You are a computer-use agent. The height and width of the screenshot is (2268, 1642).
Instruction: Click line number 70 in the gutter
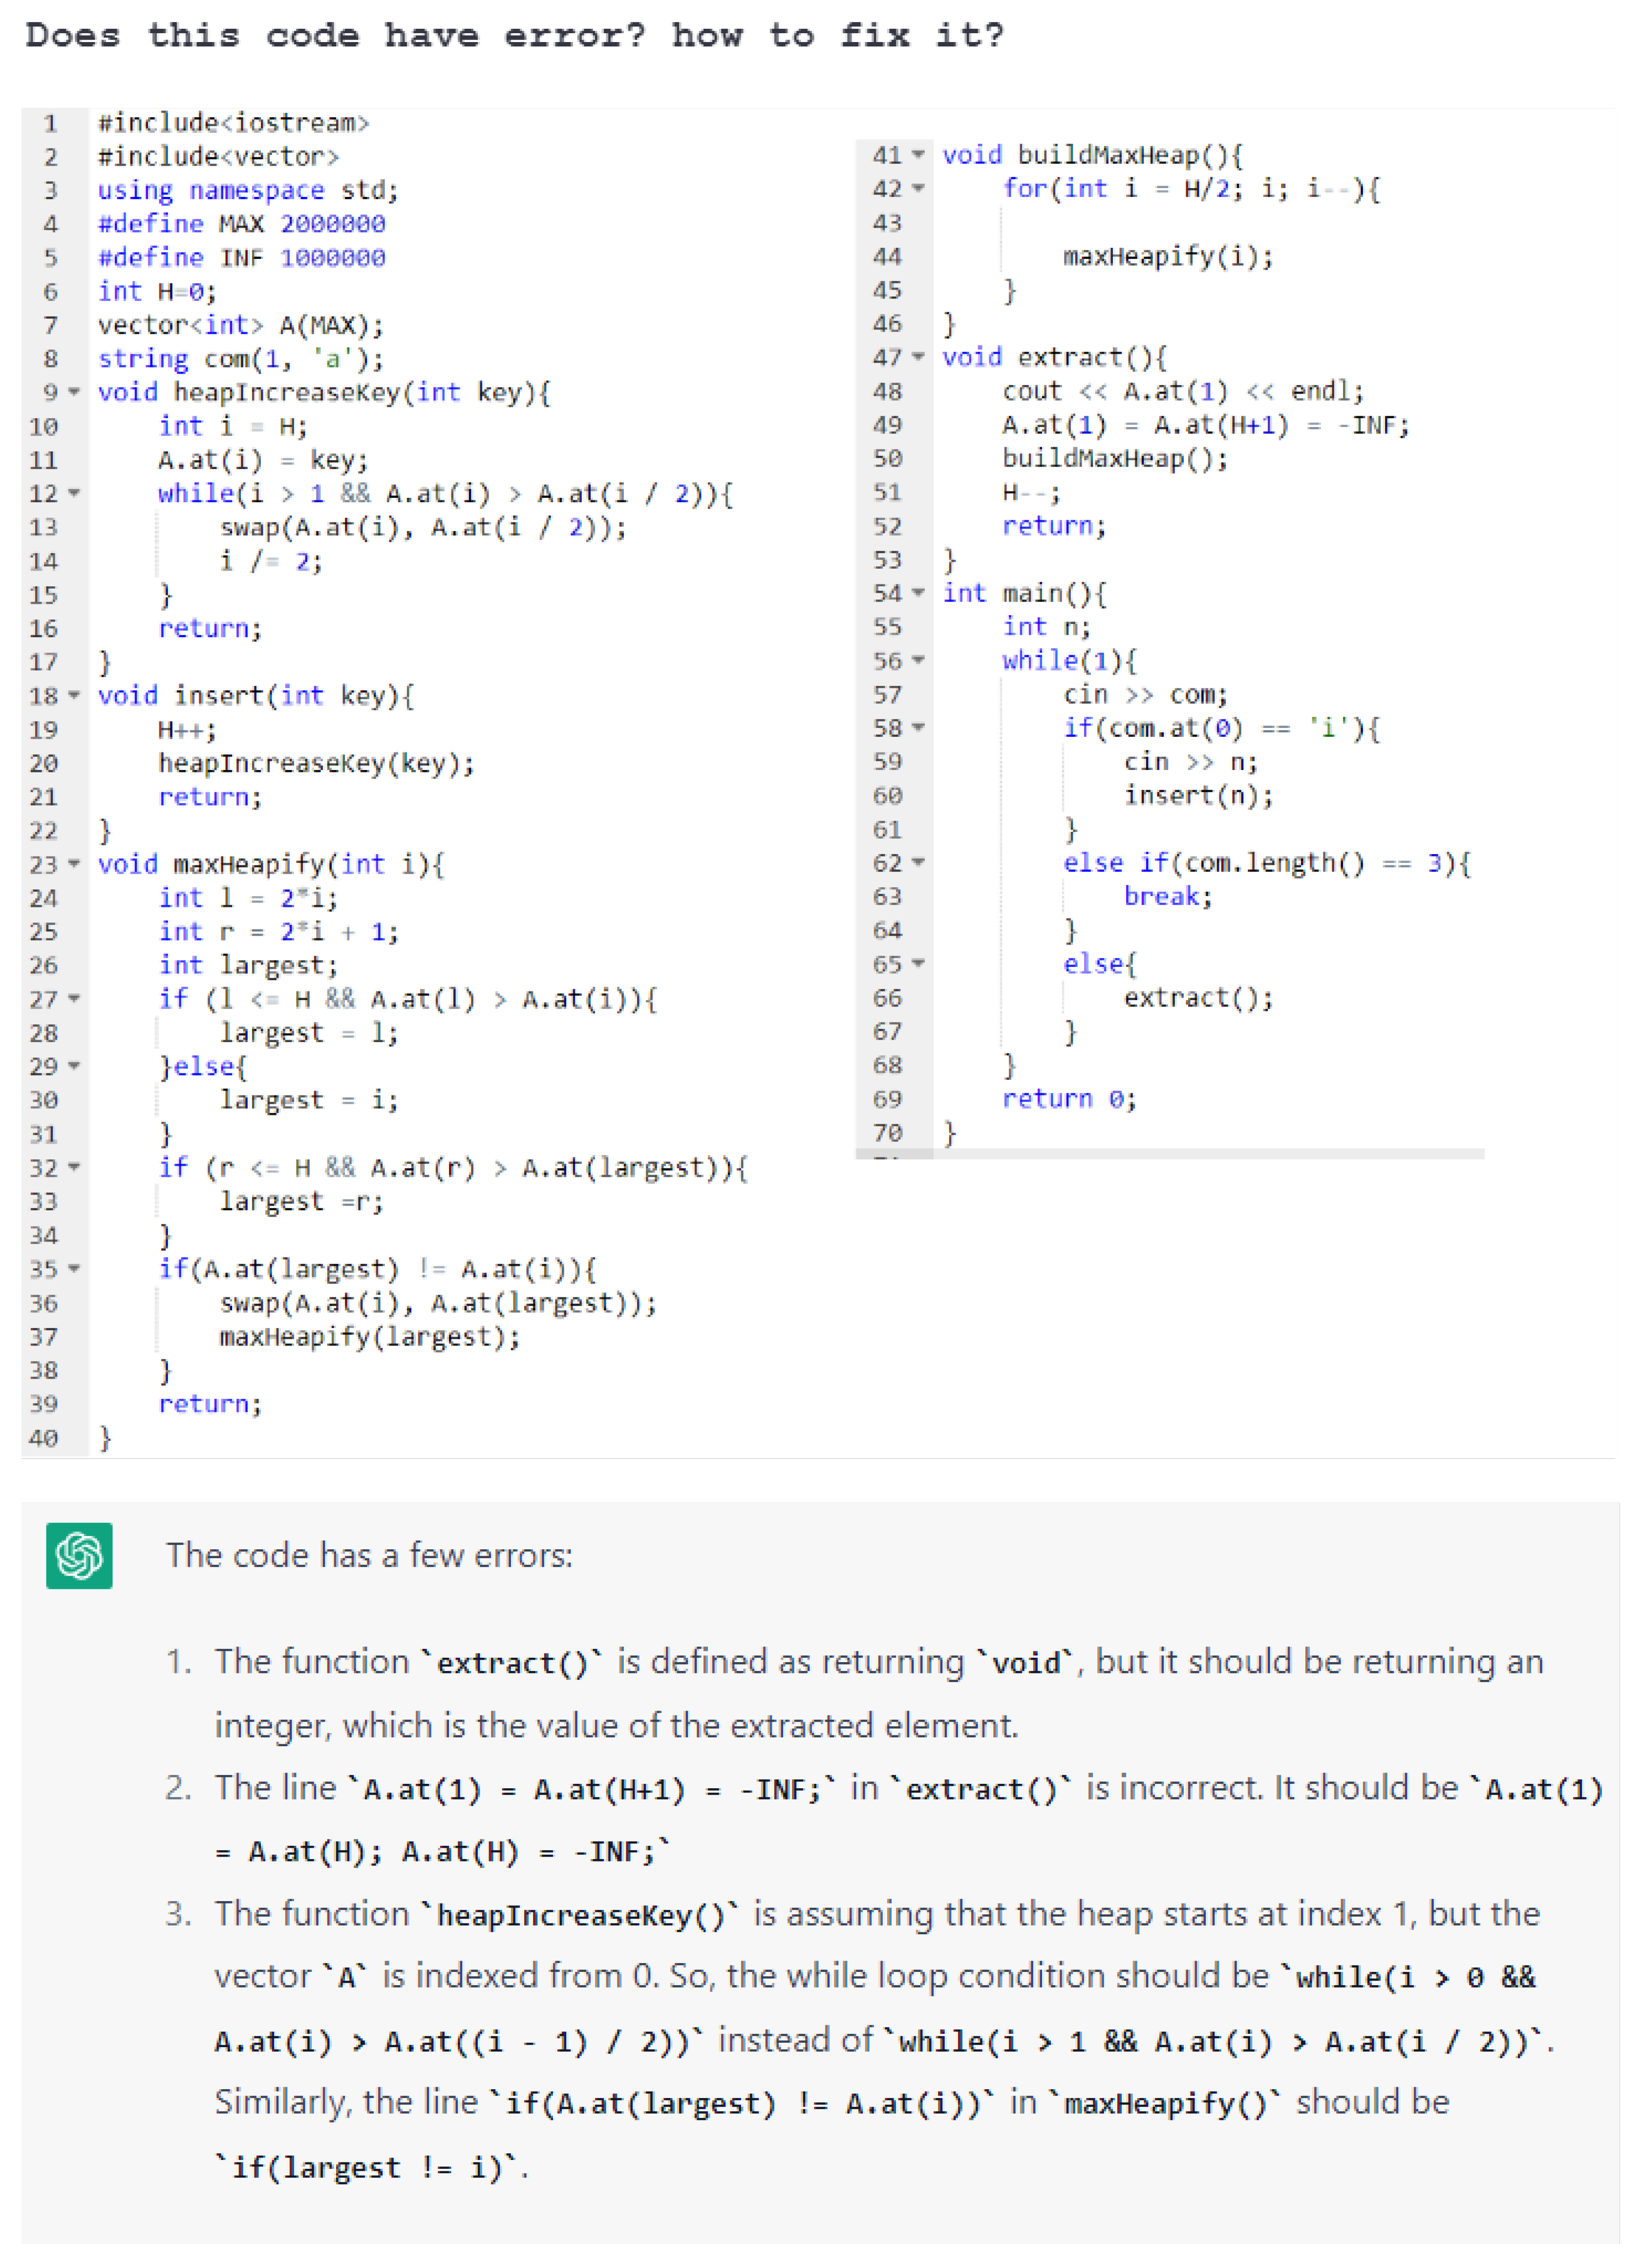(887, 1132)
